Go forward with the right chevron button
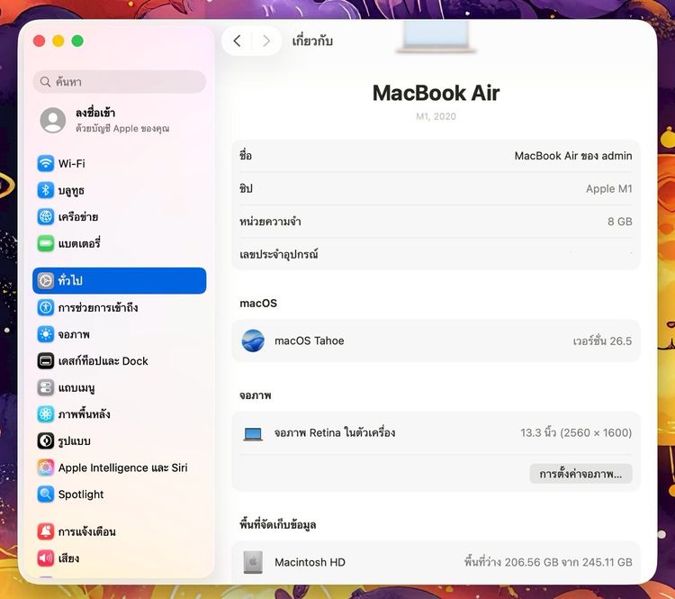This screenshot has height=599, width=675. (266, 41)
